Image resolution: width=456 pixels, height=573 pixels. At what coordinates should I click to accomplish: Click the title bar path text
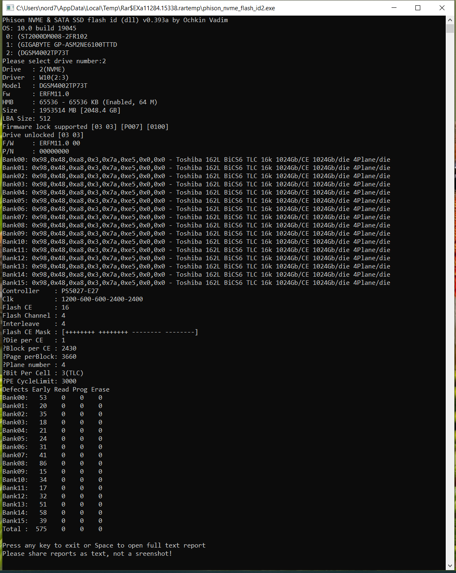(x=146, y=8)
